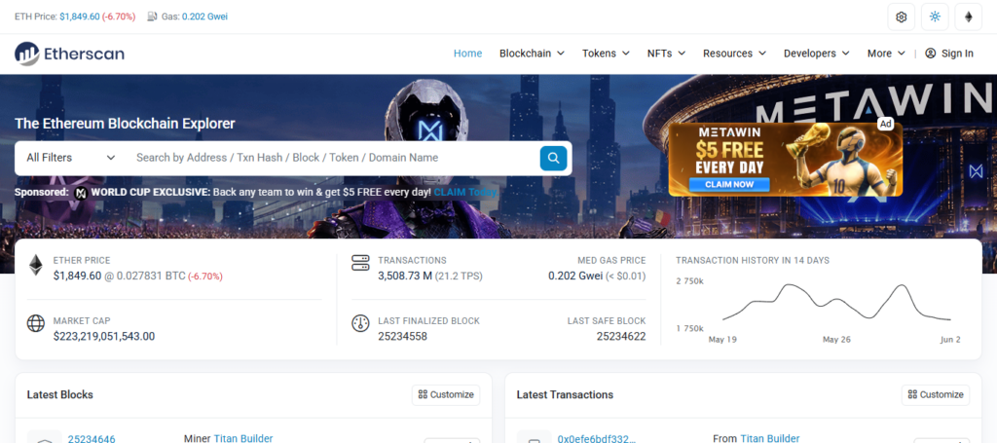Open the settings gear icon in top bar
Image resolution: width=997 pixels, height=443 pixels.
click(901, 18)
